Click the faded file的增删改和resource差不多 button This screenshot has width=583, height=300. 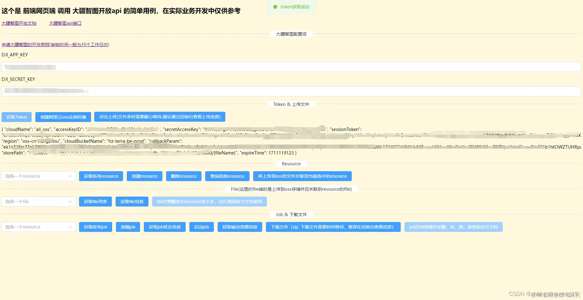point(210,202)
